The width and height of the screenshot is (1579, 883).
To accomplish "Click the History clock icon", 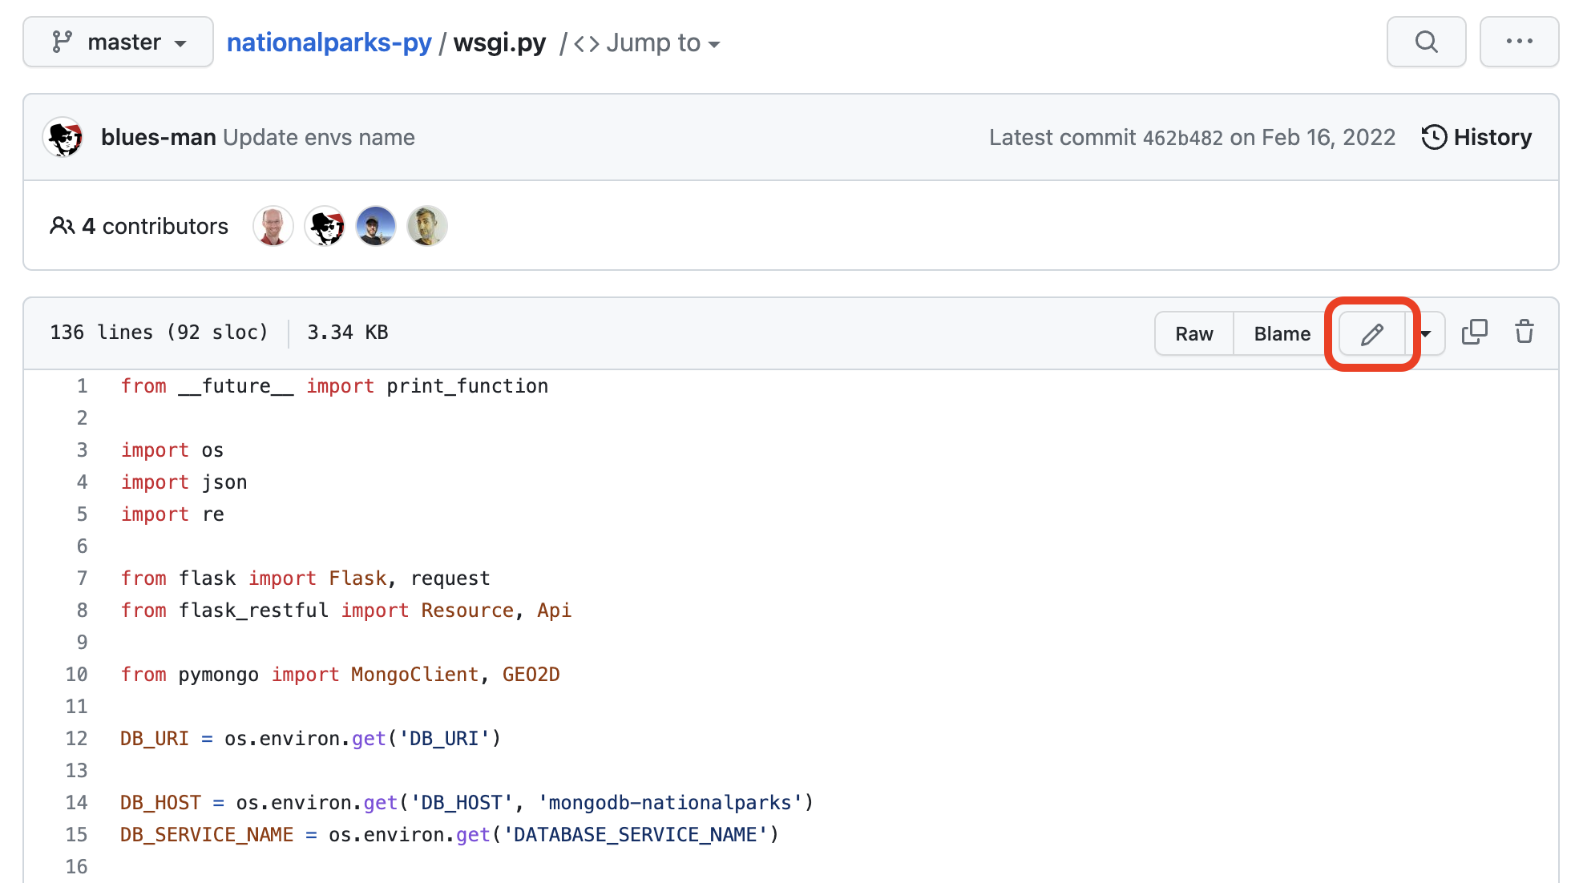I will (x=1434, y=137).
